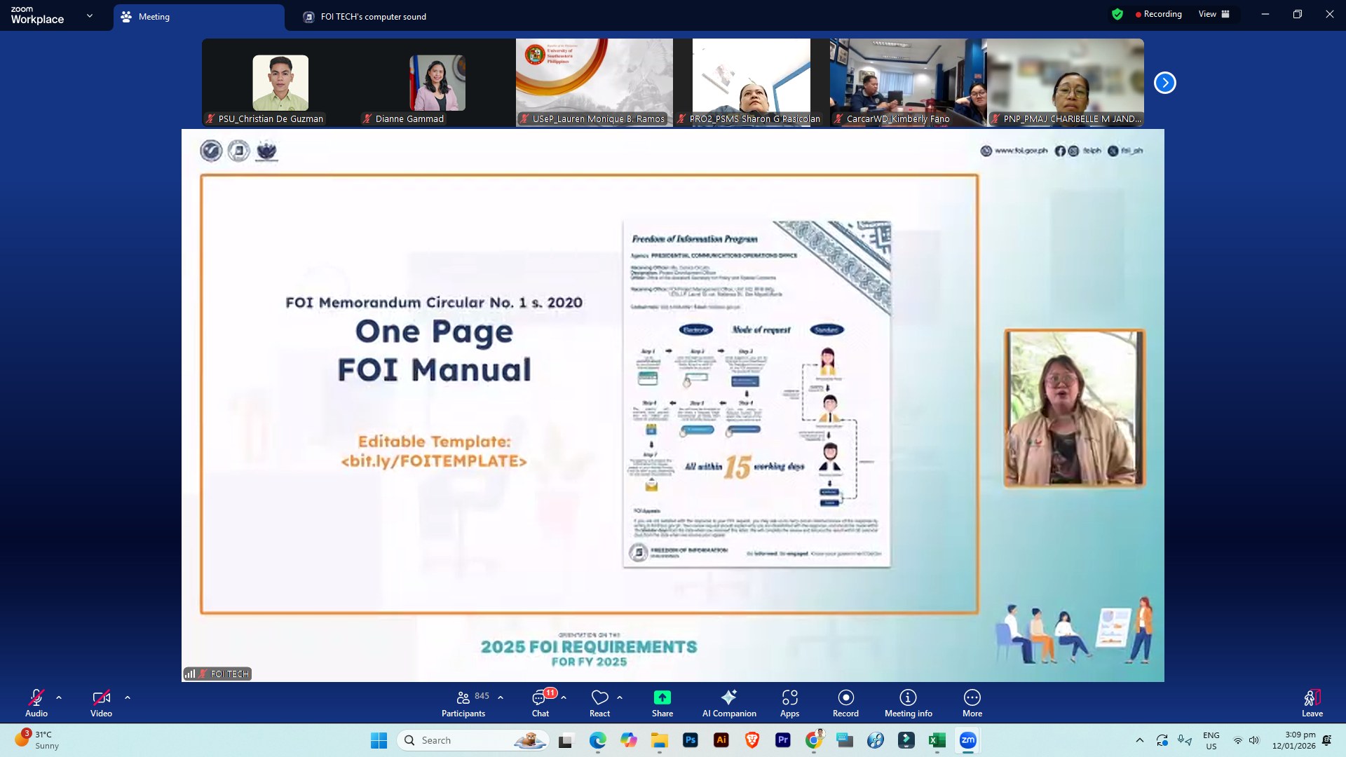Expand the audio settings caret
The height and width of the screenshot is (757, 1346).
(x=59, y=697)
